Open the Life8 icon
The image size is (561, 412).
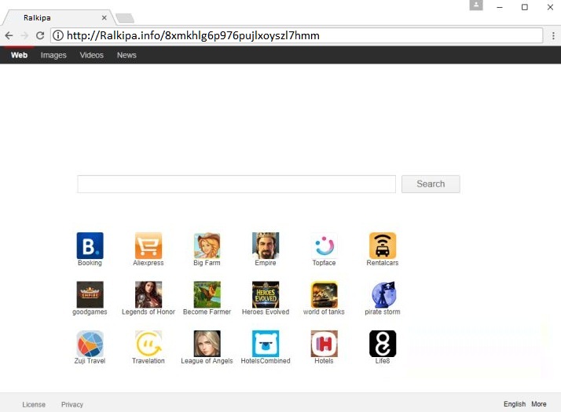pos(383,344)
